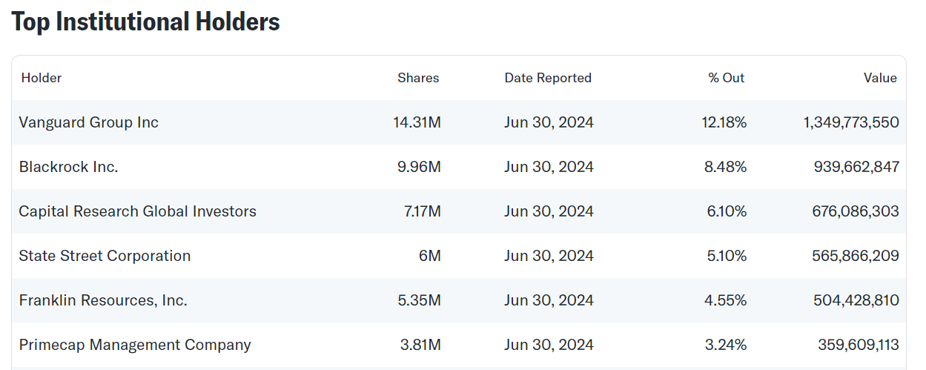Click the Date Reported column header
This screenshot has width=926, height=370.
click(x=548, y=78)
